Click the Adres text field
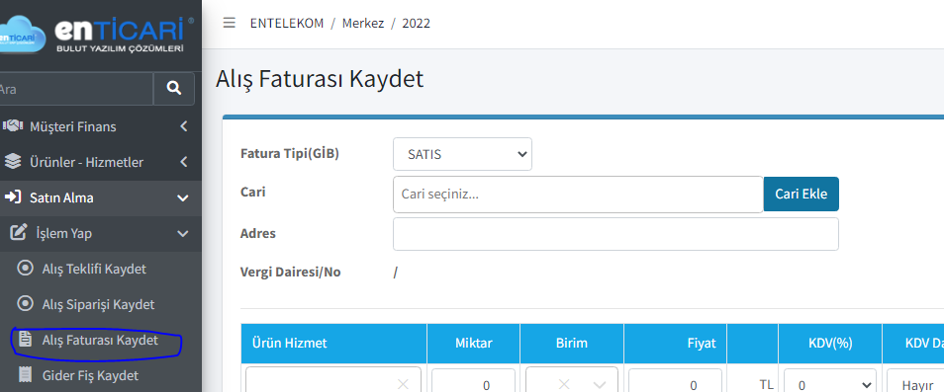Screen dimensions: 944x392 click(615, 233)
